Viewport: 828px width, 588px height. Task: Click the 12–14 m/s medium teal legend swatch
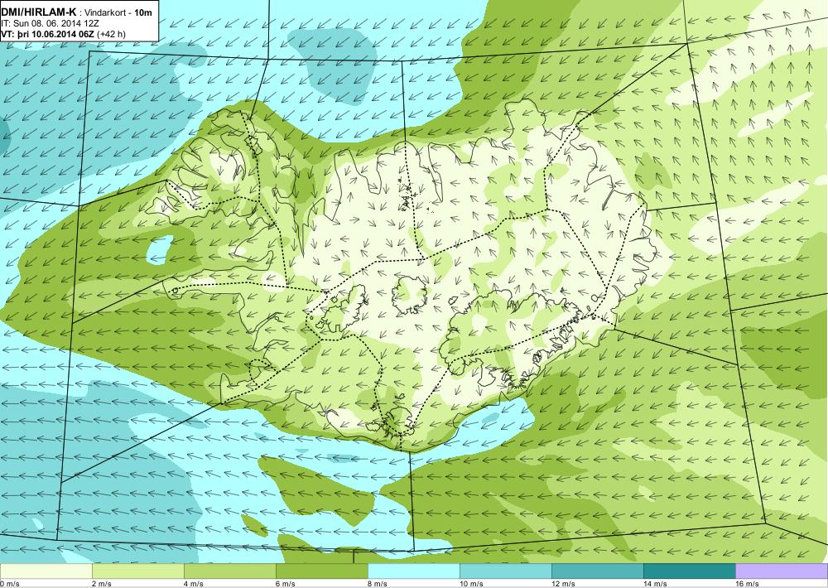pyautogui.click(x=597, y=571)
